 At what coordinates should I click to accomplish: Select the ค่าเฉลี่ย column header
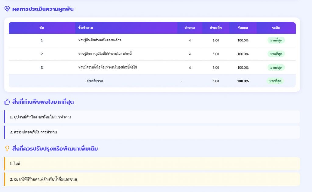[x=216, y=28]
